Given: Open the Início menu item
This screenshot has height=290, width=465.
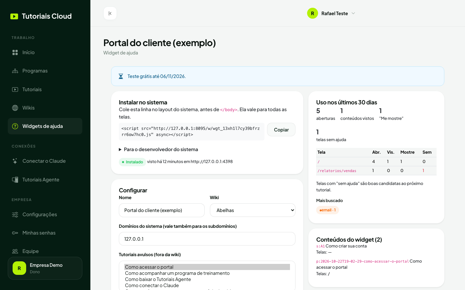Looking at the screenshot, I should click(x=45, y=53).
